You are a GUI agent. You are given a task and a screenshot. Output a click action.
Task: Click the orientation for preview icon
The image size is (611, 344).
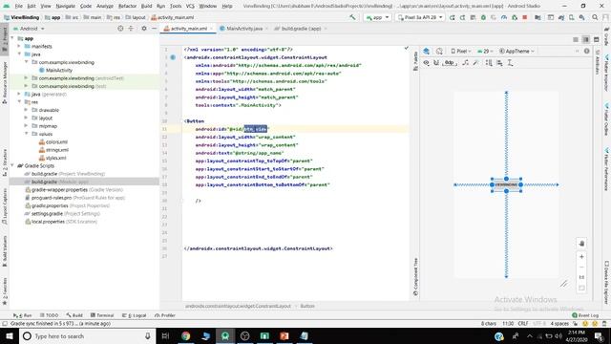(439, 51)
